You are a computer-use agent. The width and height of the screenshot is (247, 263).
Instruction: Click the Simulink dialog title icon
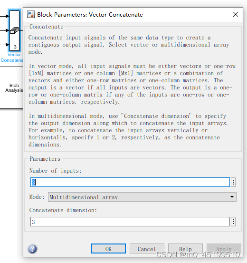pos(31,15)
